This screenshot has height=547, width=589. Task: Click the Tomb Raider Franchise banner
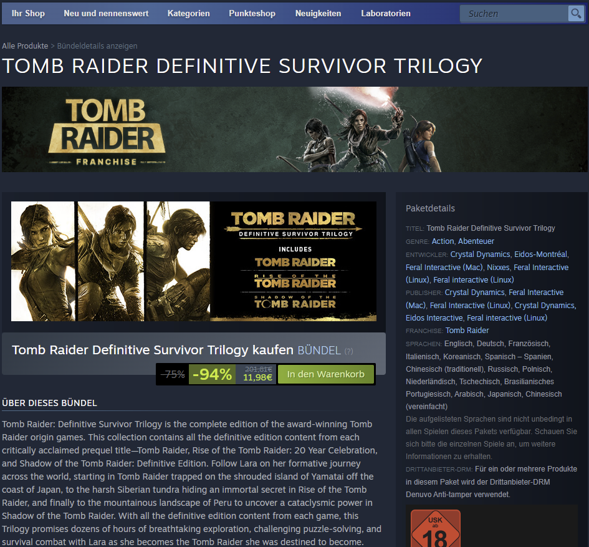pos(294,130)
